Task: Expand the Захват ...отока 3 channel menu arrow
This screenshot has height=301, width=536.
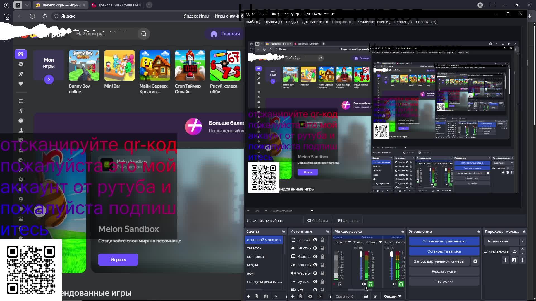Action: [380, 242]
